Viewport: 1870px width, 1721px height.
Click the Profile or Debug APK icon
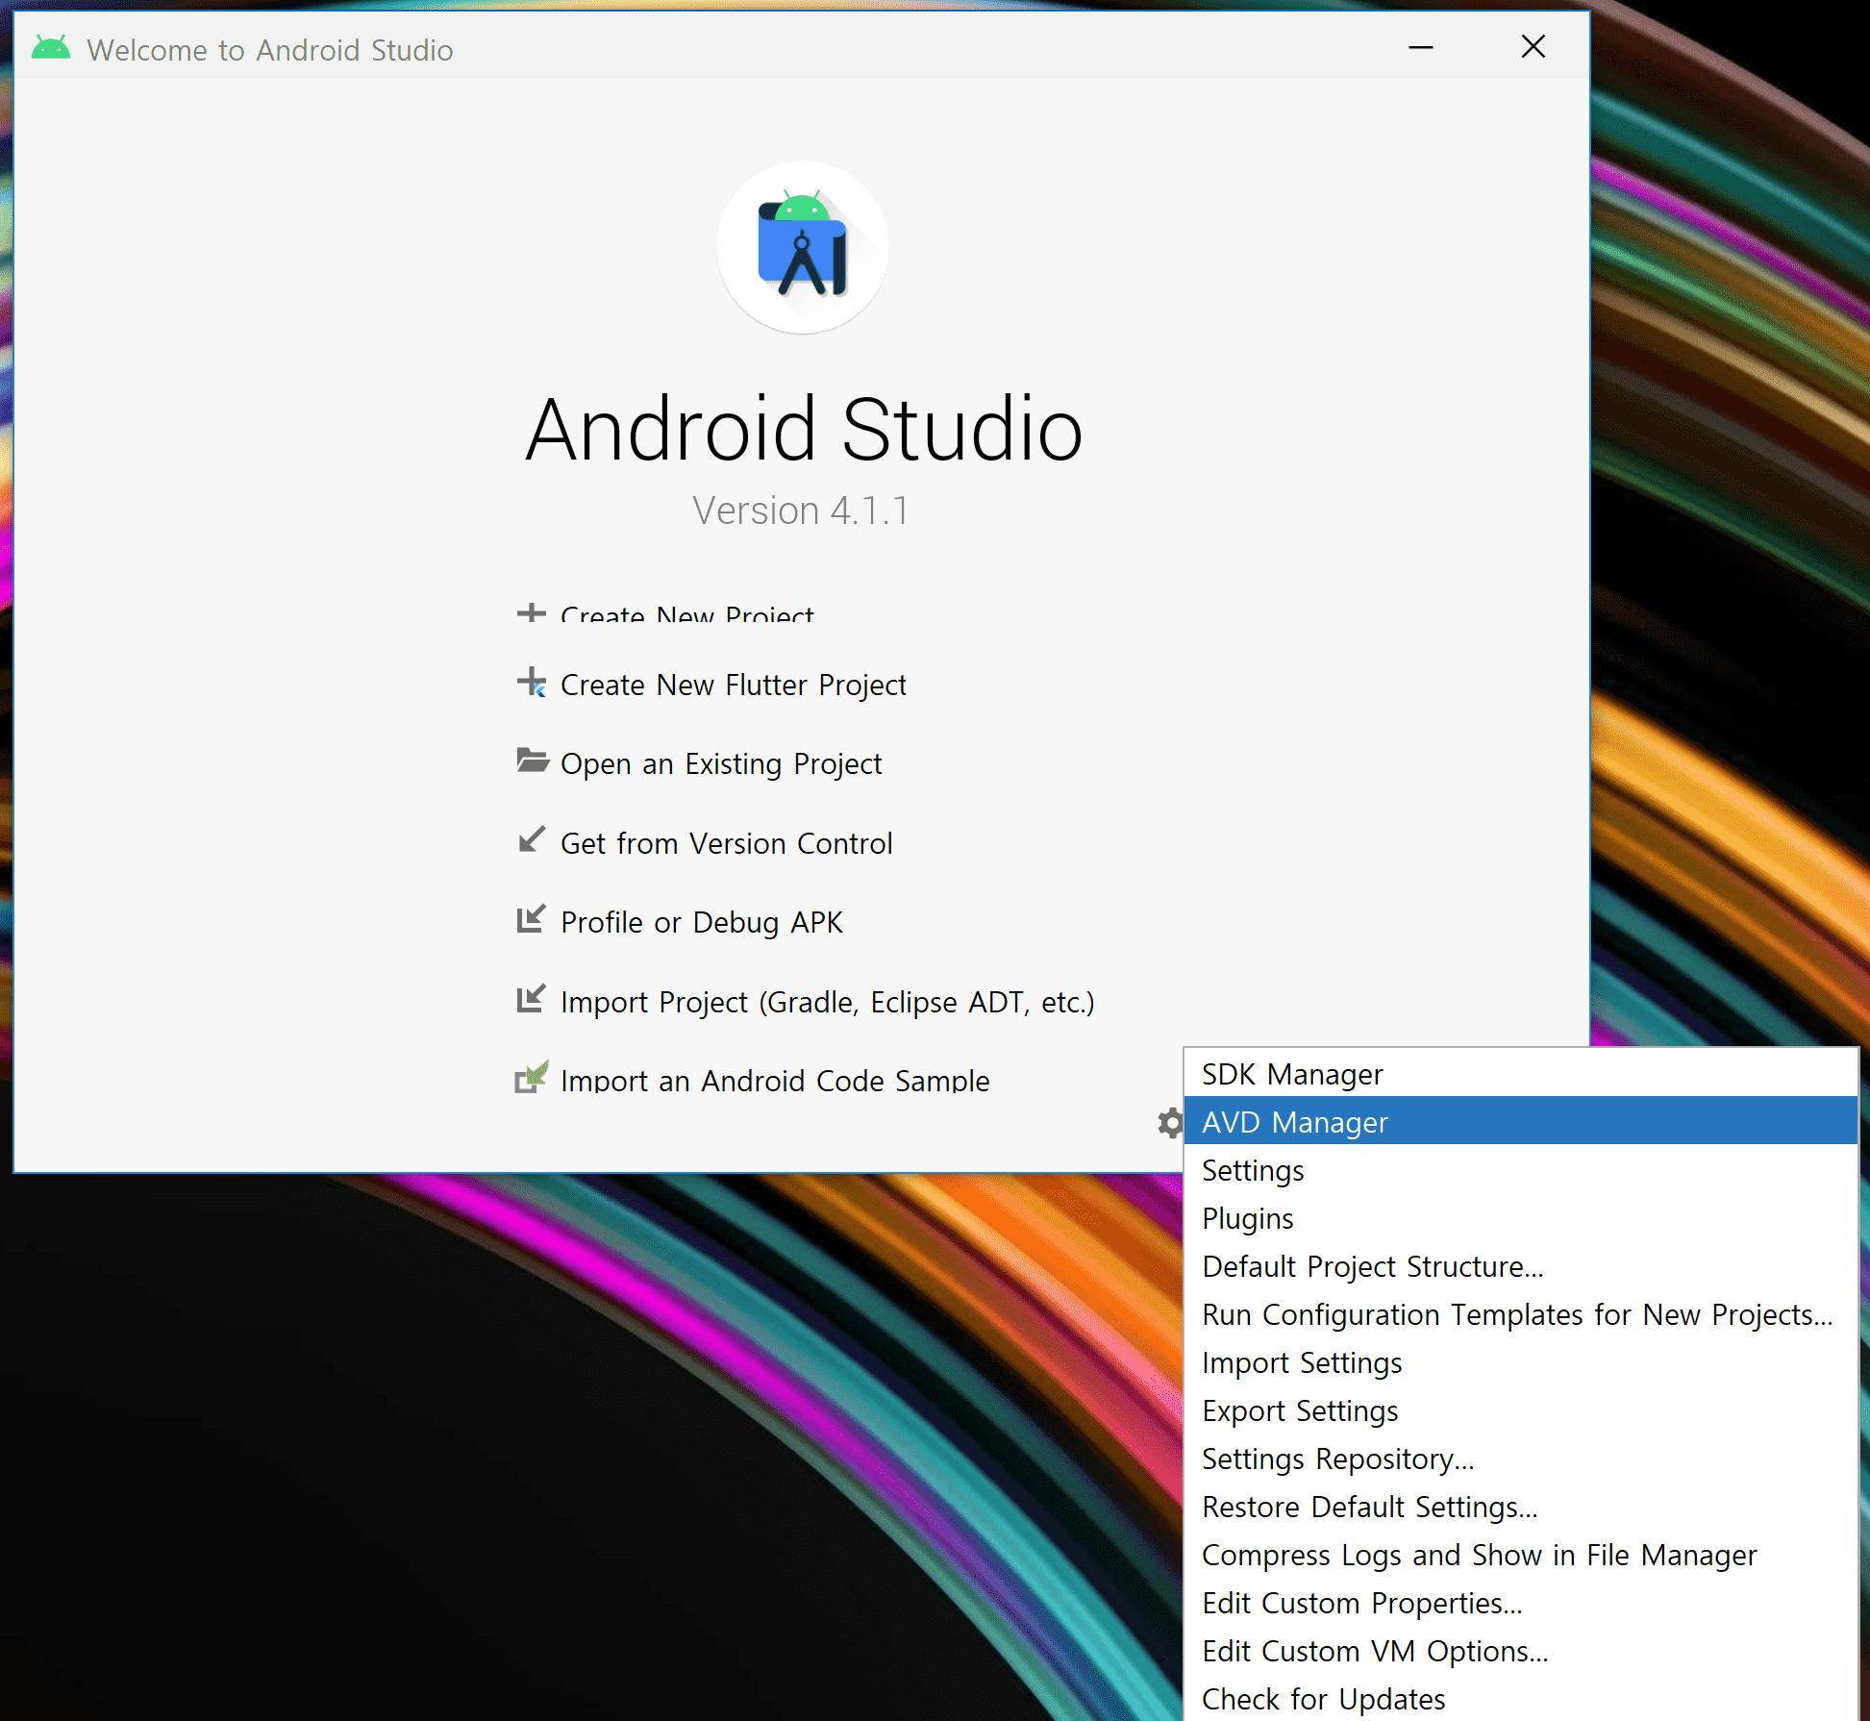tap(531, 920)
